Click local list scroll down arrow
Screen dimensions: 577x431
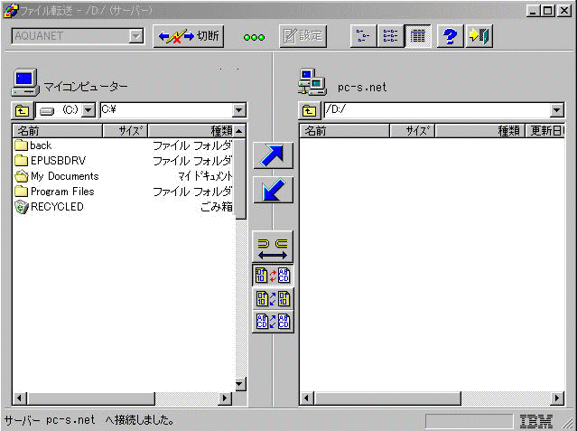[x=239, y=384]
